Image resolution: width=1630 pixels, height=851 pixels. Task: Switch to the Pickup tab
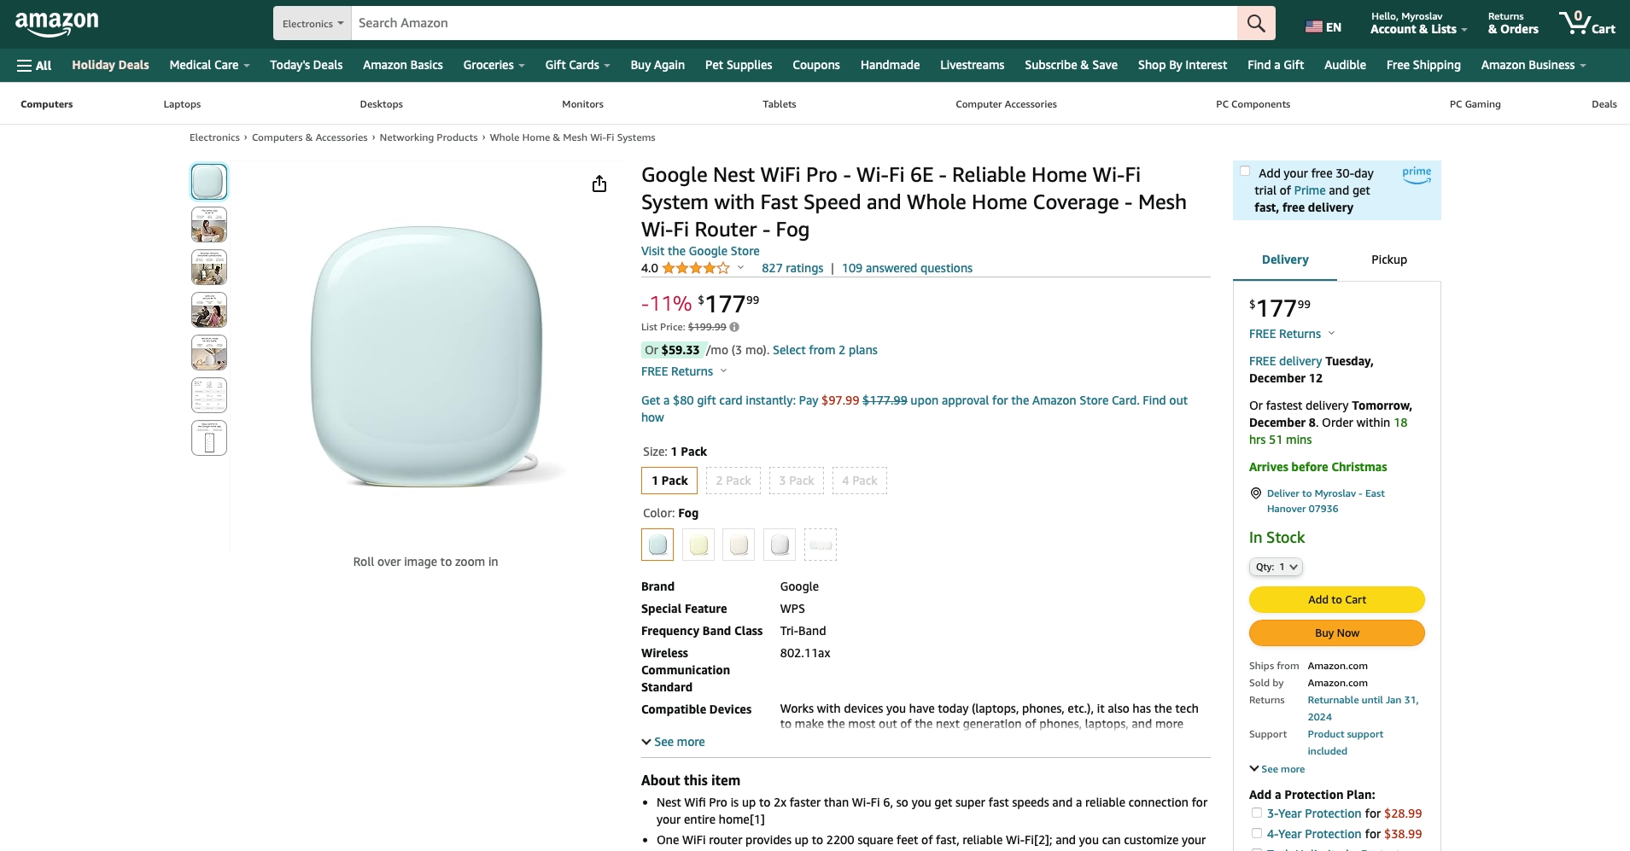pos(1388,259)
